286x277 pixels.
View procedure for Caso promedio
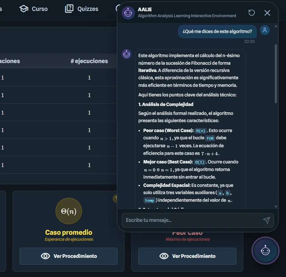tap(68, 256)
